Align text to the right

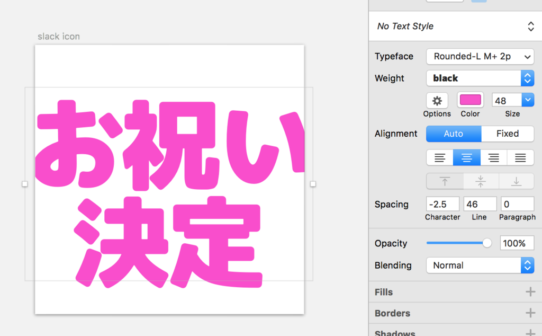(x=494, y=158)
